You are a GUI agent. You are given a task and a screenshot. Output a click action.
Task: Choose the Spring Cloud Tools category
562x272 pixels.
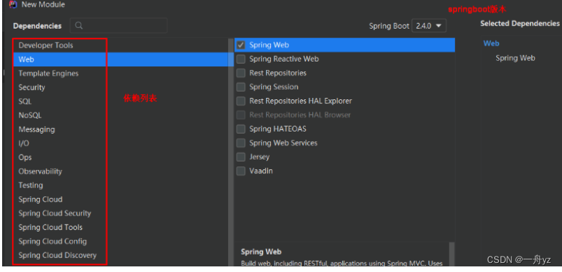[50, 227]
